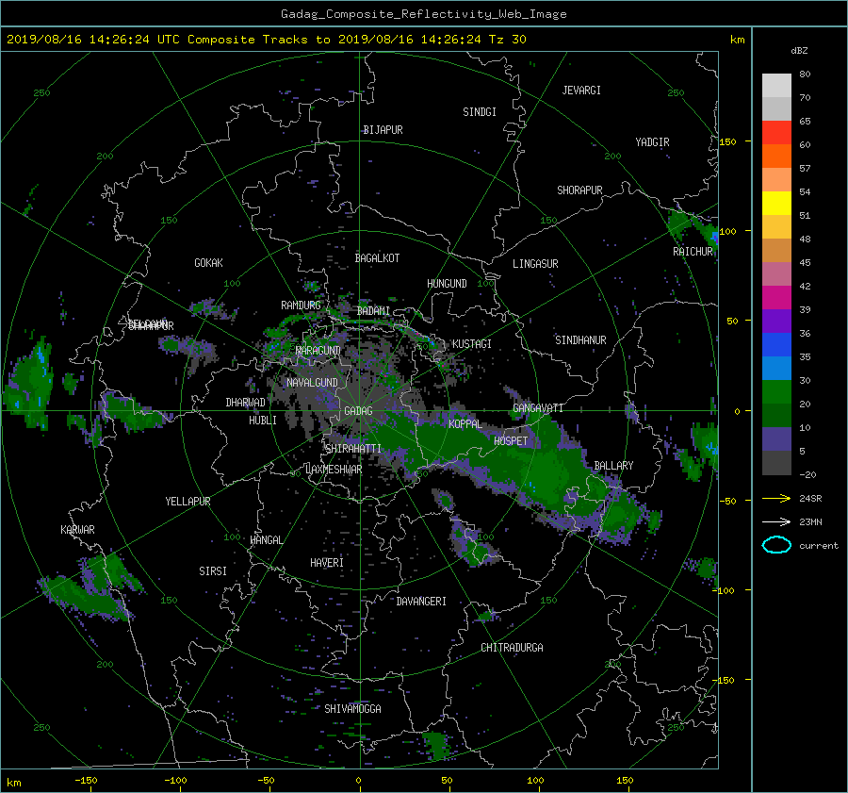Click the orange 57 dBZ swatch
The image size is (848, 793).
(776, 156)
